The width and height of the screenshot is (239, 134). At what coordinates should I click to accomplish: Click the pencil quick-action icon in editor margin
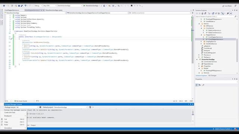click(12, 39)
